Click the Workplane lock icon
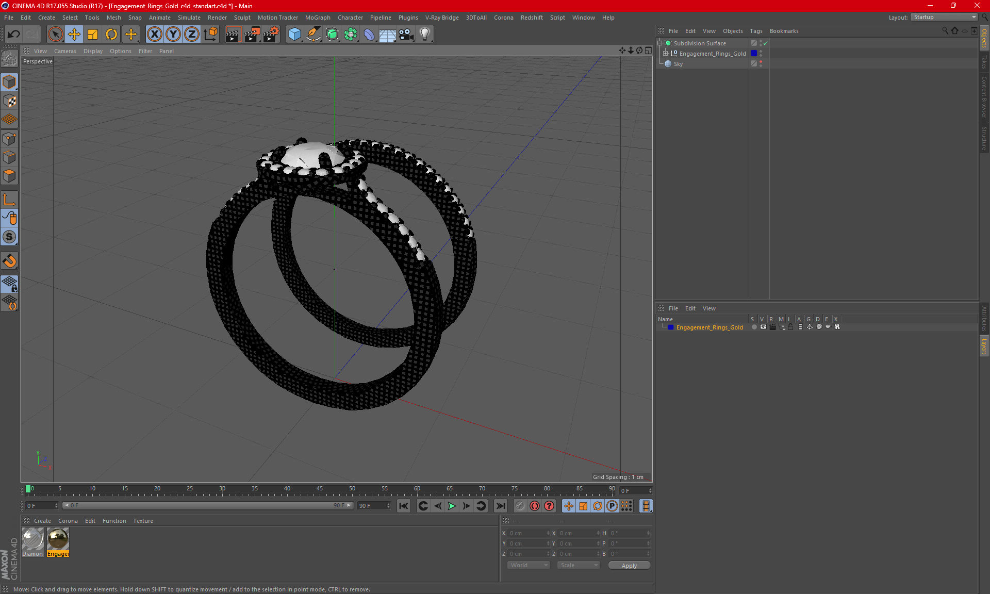This screenshot has height=594, width=990. click(9, 284)
